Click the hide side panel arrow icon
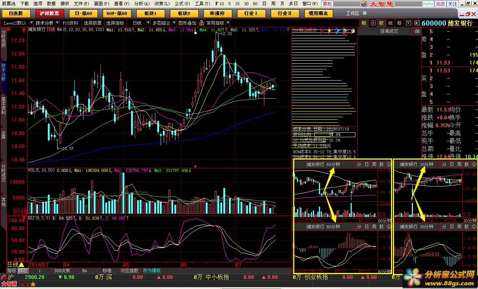Image resolution: width=478 pixels, height=289 pixels. pos(417,23)
